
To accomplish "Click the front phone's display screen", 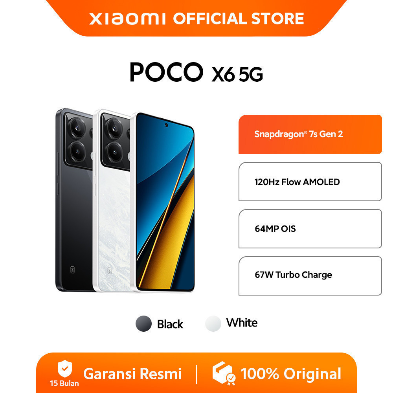I will (165, 202).
